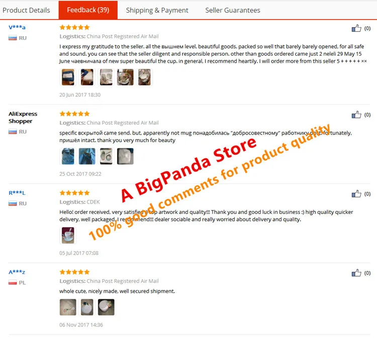
Task: Click thumbs-up on AliExpress Shopper's review
Action: click(356, 115)
